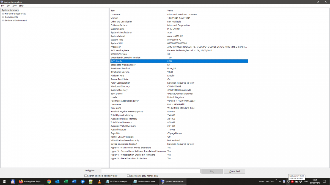Image resolution: width=330 pixels, height=185 pixels.
Task: Open the network status tray icon
Action: [288, 181]
